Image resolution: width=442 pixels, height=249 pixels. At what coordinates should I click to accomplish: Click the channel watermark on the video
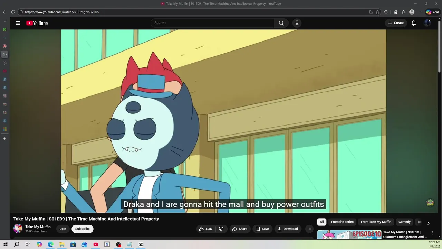tap(430, 202)
